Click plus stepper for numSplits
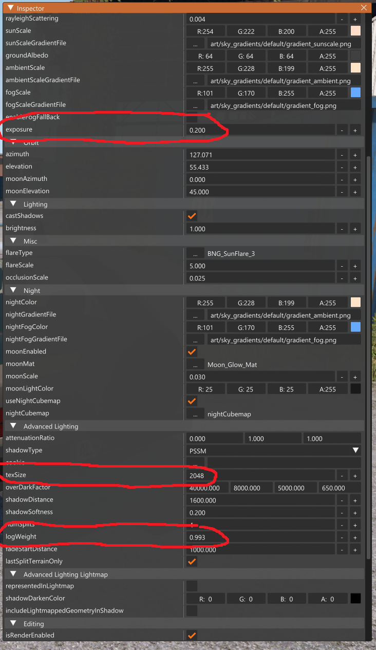Viewport: 376px width, 650px height. (355, 525)
